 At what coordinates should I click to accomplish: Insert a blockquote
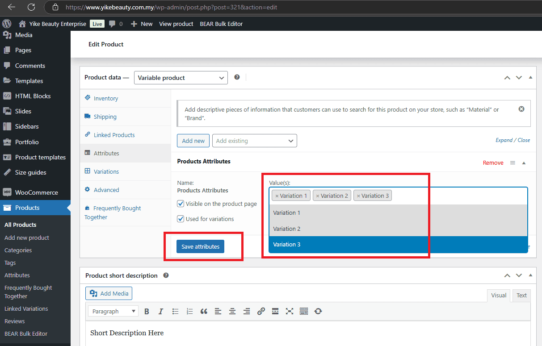[x=204, y=312]
